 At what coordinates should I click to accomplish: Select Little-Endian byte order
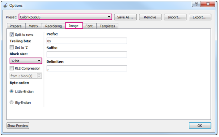[x=12, y=91]
